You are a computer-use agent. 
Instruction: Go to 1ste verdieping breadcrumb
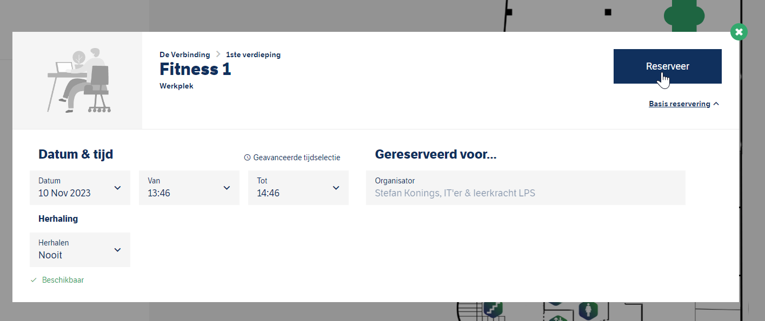[x=254, y=54]
